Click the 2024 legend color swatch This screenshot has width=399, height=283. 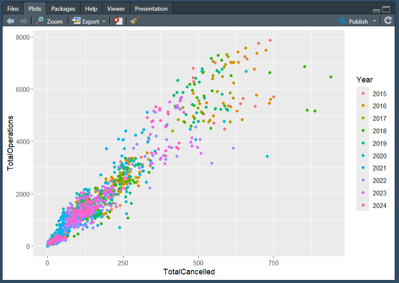(363, 205)
